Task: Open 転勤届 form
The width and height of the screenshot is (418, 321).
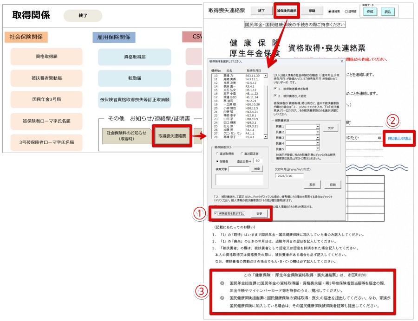Action: pyautogui.click(x=134, y=78)
